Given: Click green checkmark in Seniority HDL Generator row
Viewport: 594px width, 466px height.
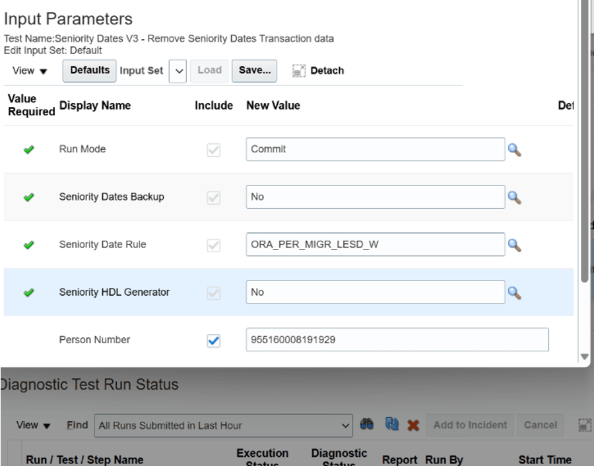Looking at the screenshot, I should pyautogui.click(x=29, y=293).
